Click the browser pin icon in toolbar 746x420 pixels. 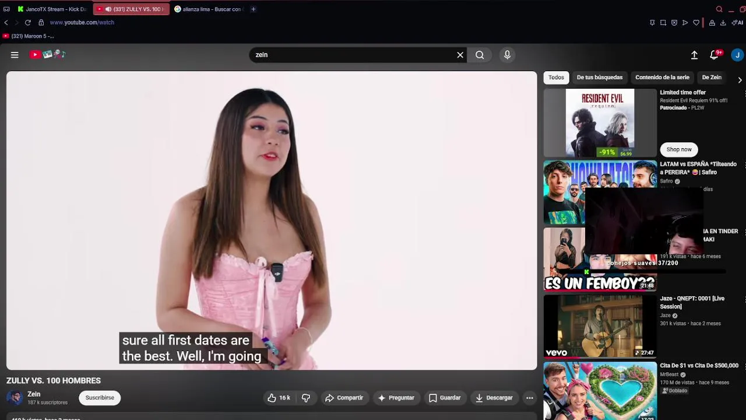652,23
